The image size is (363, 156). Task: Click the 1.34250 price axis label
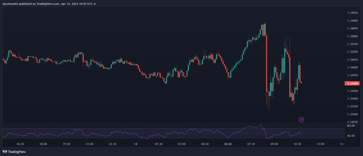[352, 122]
